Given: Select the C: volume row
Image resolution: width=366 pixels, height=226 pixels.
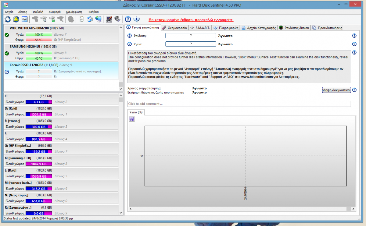Looking at the screenshot, I should pos(61,99).
